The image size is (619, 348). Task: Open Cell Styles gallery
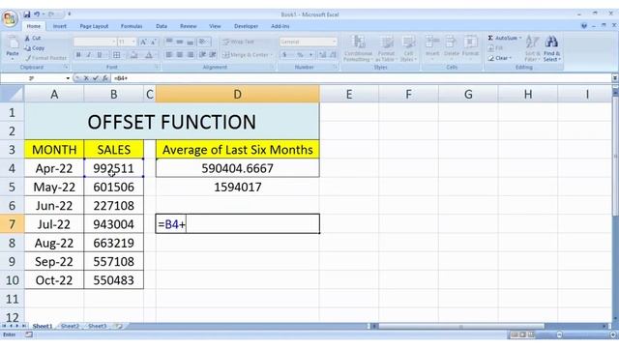tap(408, 48)
